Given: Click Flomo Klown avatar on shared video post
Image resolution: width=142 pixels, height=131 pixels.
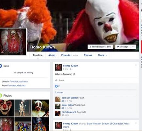Looking at the screenshot, I should [58, 125].
